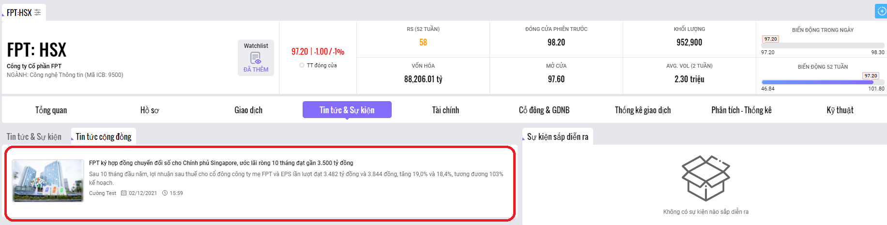
Task: Select the Tin tức cộng đồng sub-tab
Action: coord(104,137)
